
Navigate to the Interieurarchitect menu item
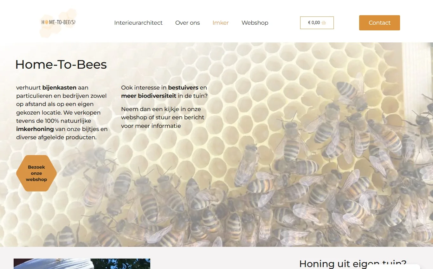point(138,22)
